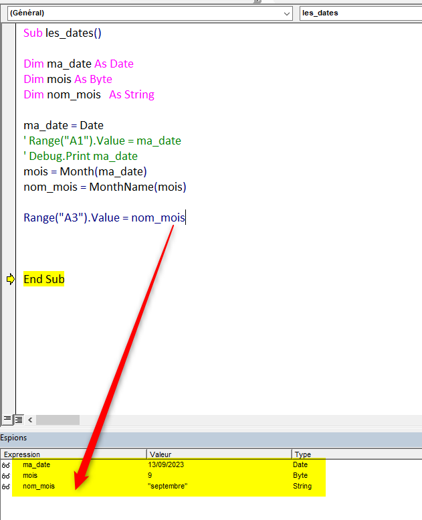Click the horizontal scrollbar left arrow
This screenshot has width=422, height=520.
(x=30, y=420)
